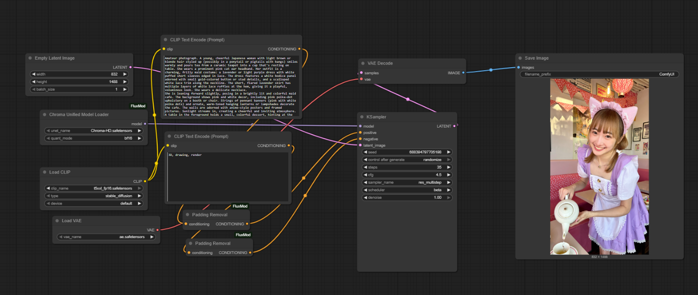
Task: Collapse the VAE Decode node title dot
Action: pyautogui.click(x=363, y=64)
